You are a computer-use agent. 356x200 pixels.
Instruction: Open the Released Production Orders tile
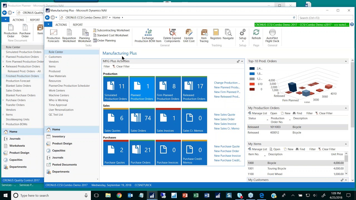pos(194,89)
